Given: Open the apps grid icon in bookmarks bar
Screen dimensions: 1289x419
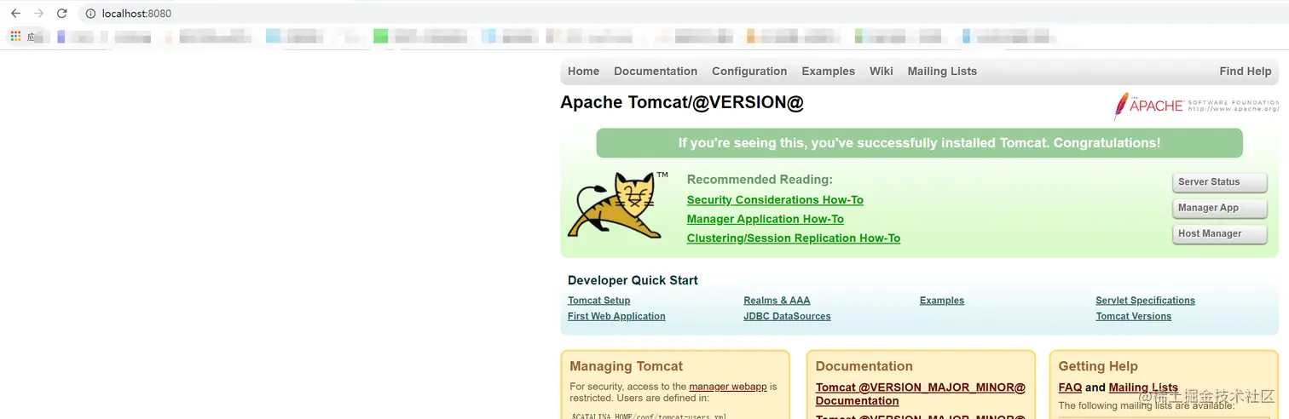Looking at the screenshot, I should point(15,37).
